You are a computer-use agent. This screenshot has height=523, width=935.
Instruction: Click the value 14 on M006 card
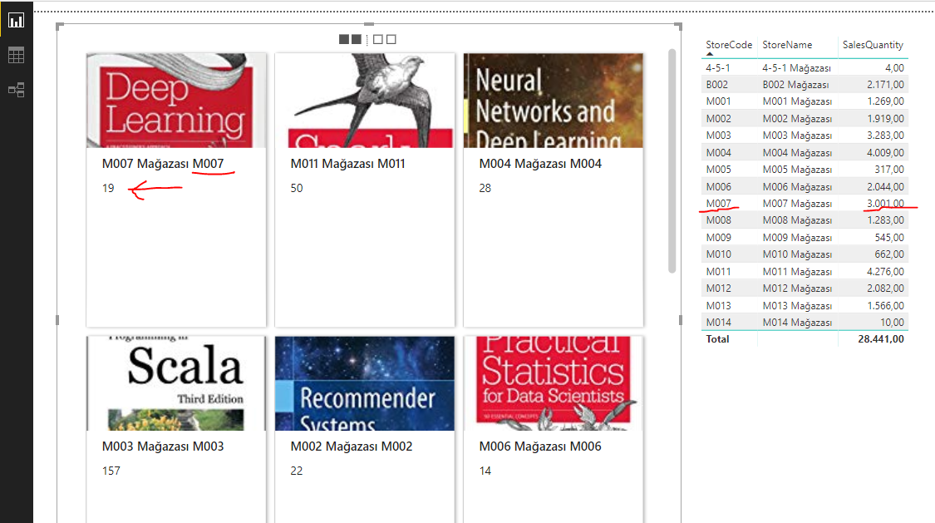click(x=485, y=471)
